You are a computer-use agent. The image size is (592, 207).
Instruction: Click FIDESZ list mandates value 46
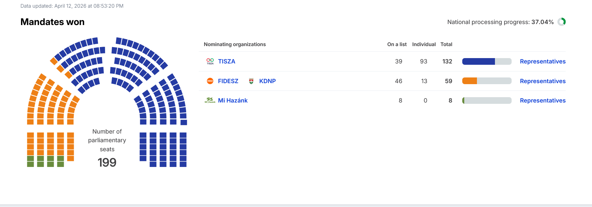(399, 81)
